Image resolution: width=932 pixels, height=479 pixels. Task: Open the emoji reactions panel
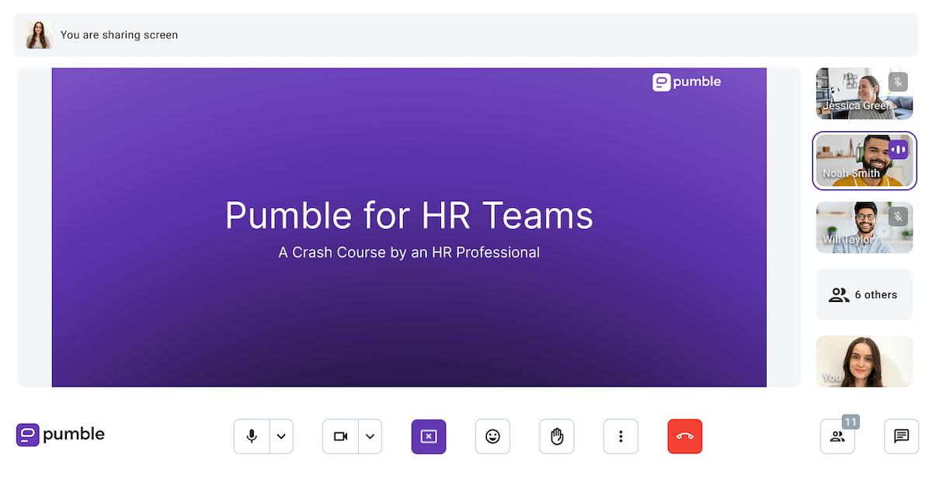(x=492, y=436)
